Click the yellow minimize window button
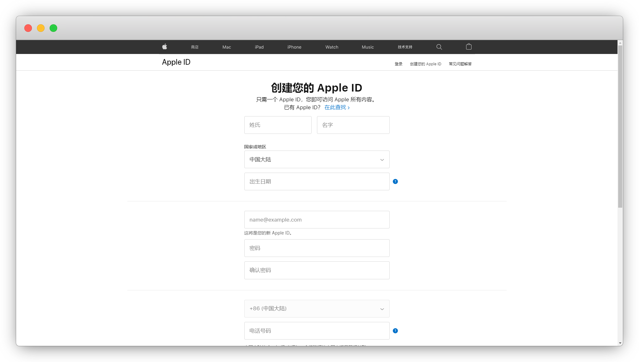 41,28
